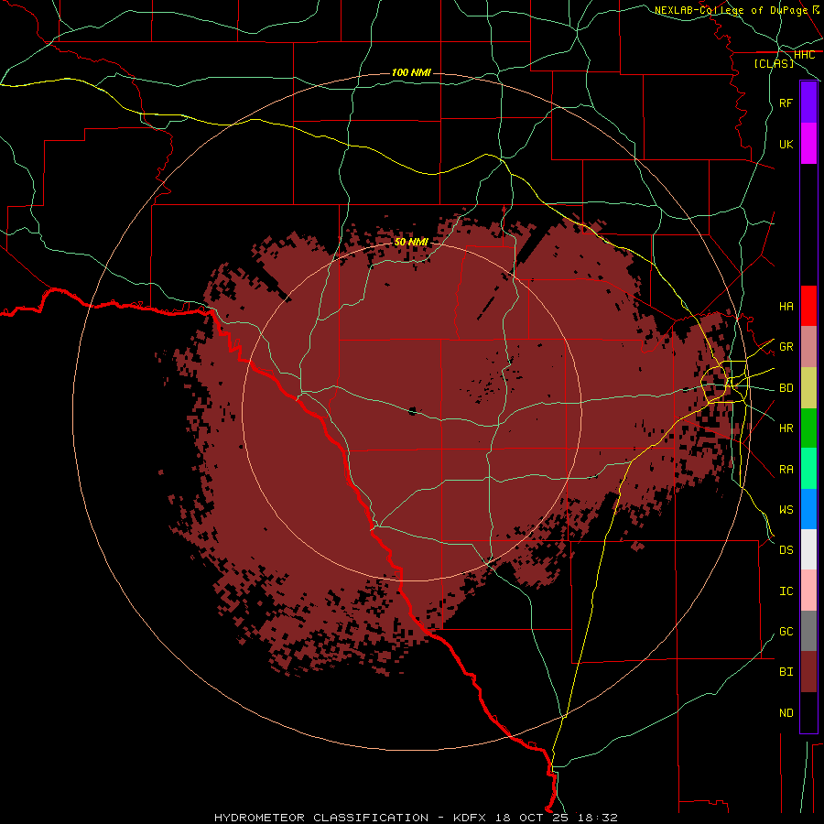Click the BD legend label
The image size is (824, 824).
click(786, 388)
